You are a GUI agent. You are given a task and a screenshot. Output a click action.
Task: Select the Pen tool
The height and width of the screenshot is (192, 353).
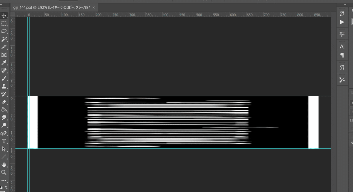(4, 133)
